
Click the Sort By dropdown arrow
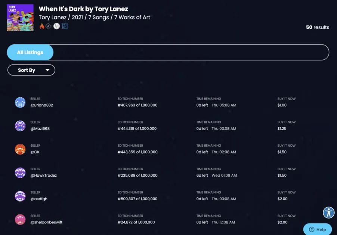click(x=47, y=70)
